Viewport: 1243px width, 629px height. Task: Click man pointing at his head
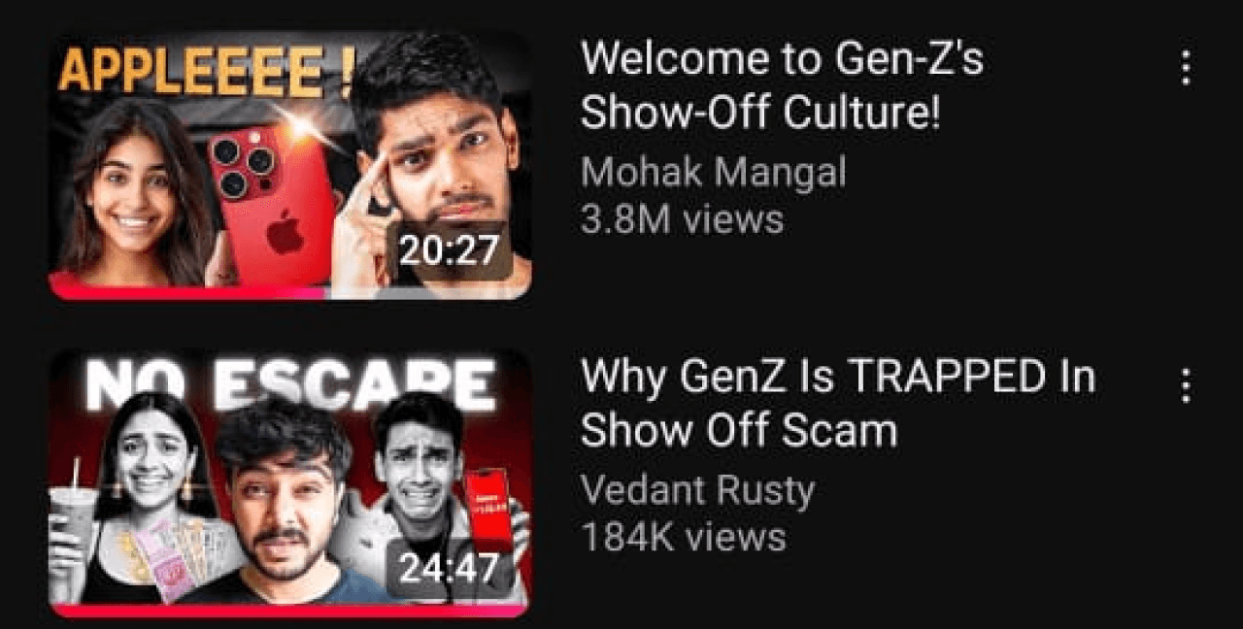tap(432, 165)
